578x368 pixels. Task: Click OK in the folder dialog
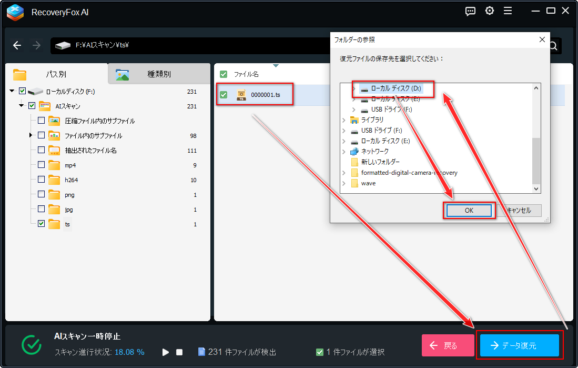click(x=469, y=211)
